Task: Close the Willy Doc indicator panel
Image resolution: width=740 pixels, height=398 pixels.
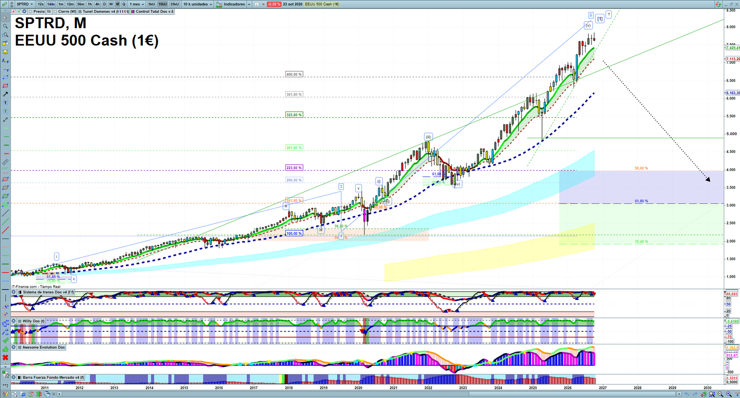Action: pyautogui.click(x=14, y=321)
